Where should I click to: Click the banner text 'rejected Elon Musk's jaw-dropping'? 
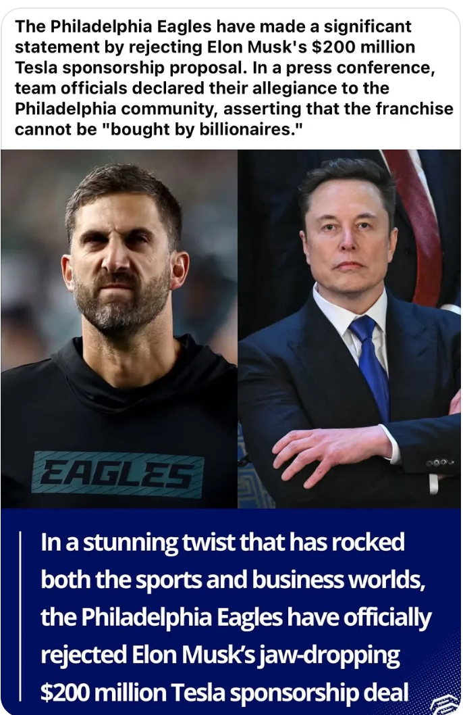tap(220, 655)
